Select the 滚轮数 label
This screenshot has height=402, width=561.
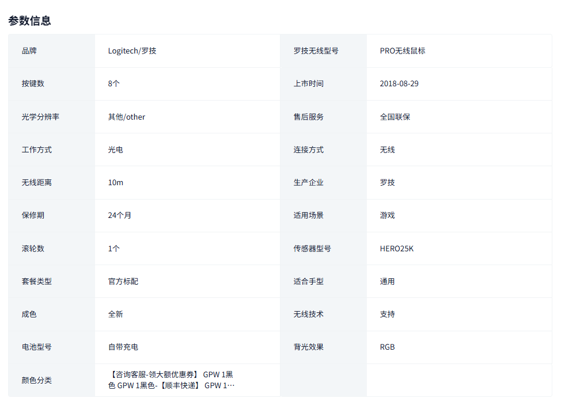coord(33,248)
